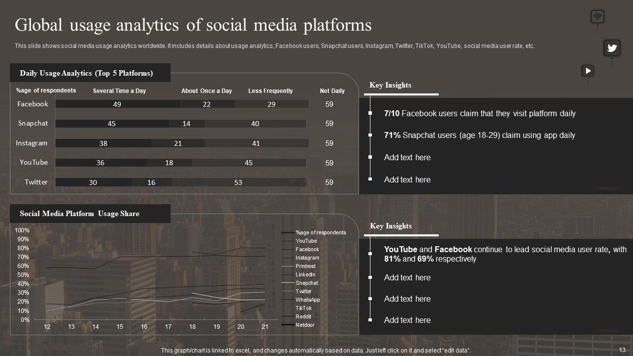This screenshot has width=633, height=356.
Task: Click the '7/10 Facebook users' insight text
Action: (480, 114)
